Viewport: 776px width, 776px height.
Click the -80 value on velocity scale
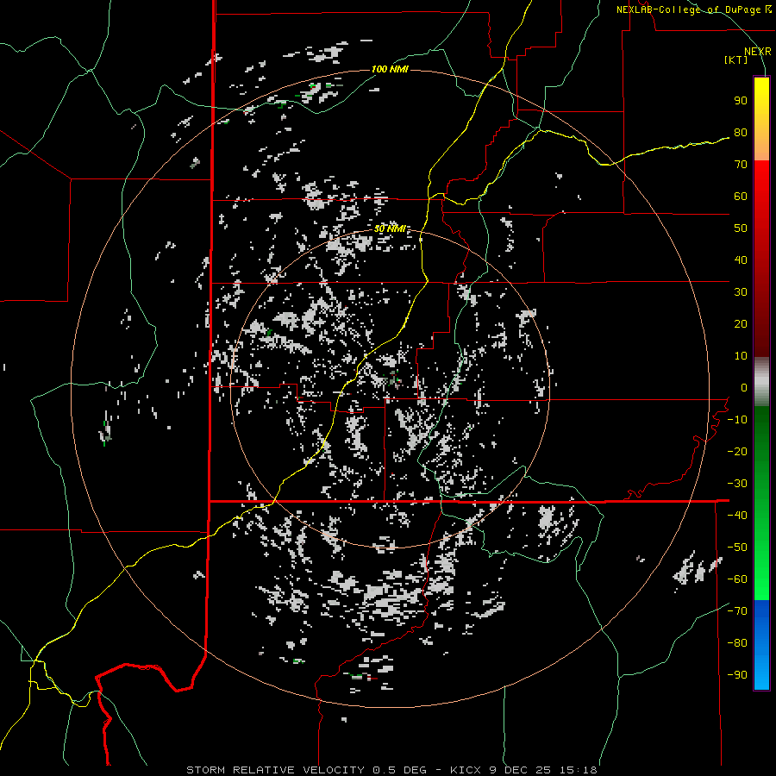click(737, 643)
